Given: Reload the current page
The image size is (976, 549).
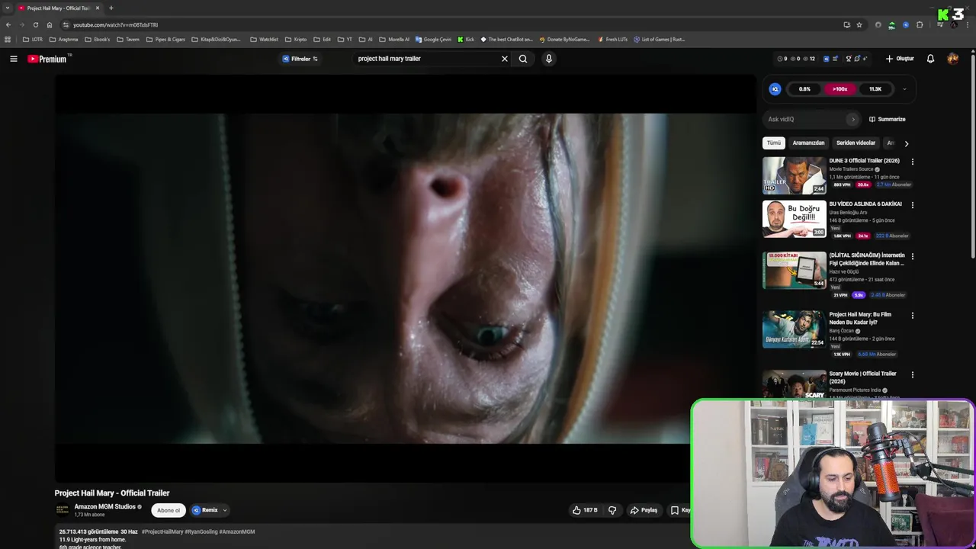Looking at the screenshot, I should click(35, 24).
